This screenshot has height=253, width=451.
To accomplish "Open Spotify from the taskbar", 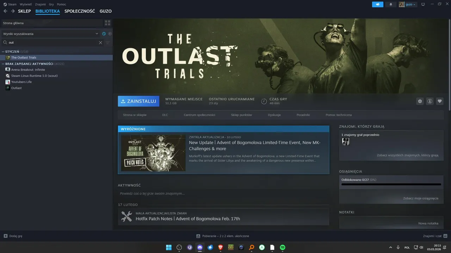I will coord(283,247).
